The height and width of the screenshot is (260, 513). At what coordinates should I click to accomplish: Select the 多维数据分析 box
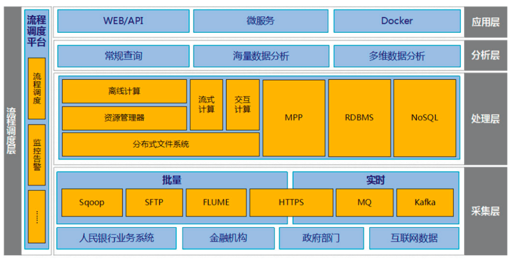[397, 56]
